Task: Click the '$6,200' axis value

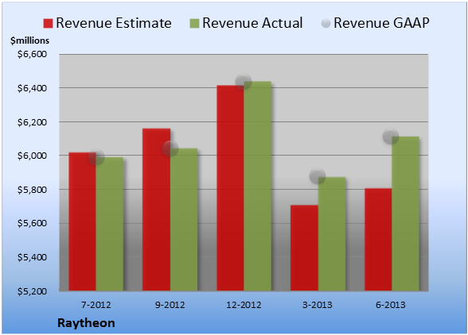Action: pyautogui.click(x=32, y=122)
